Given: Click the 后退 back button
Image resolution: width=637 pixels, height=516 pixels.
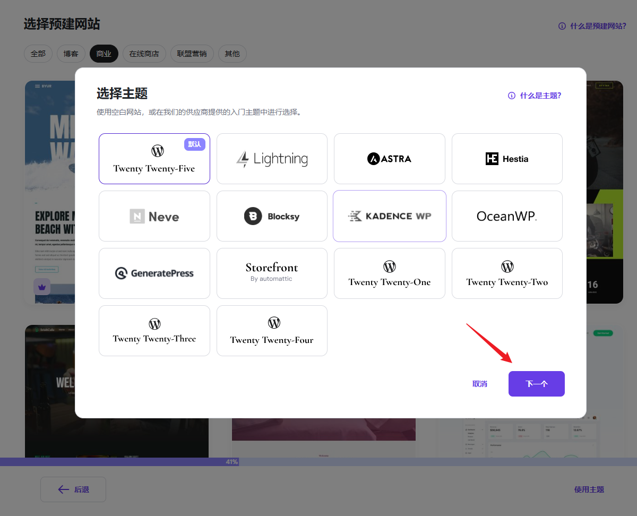Looking at the screenshot, I should [73, 489].
